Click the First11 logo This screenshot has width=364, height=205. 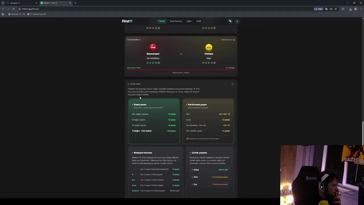click(x=127, y=21)
